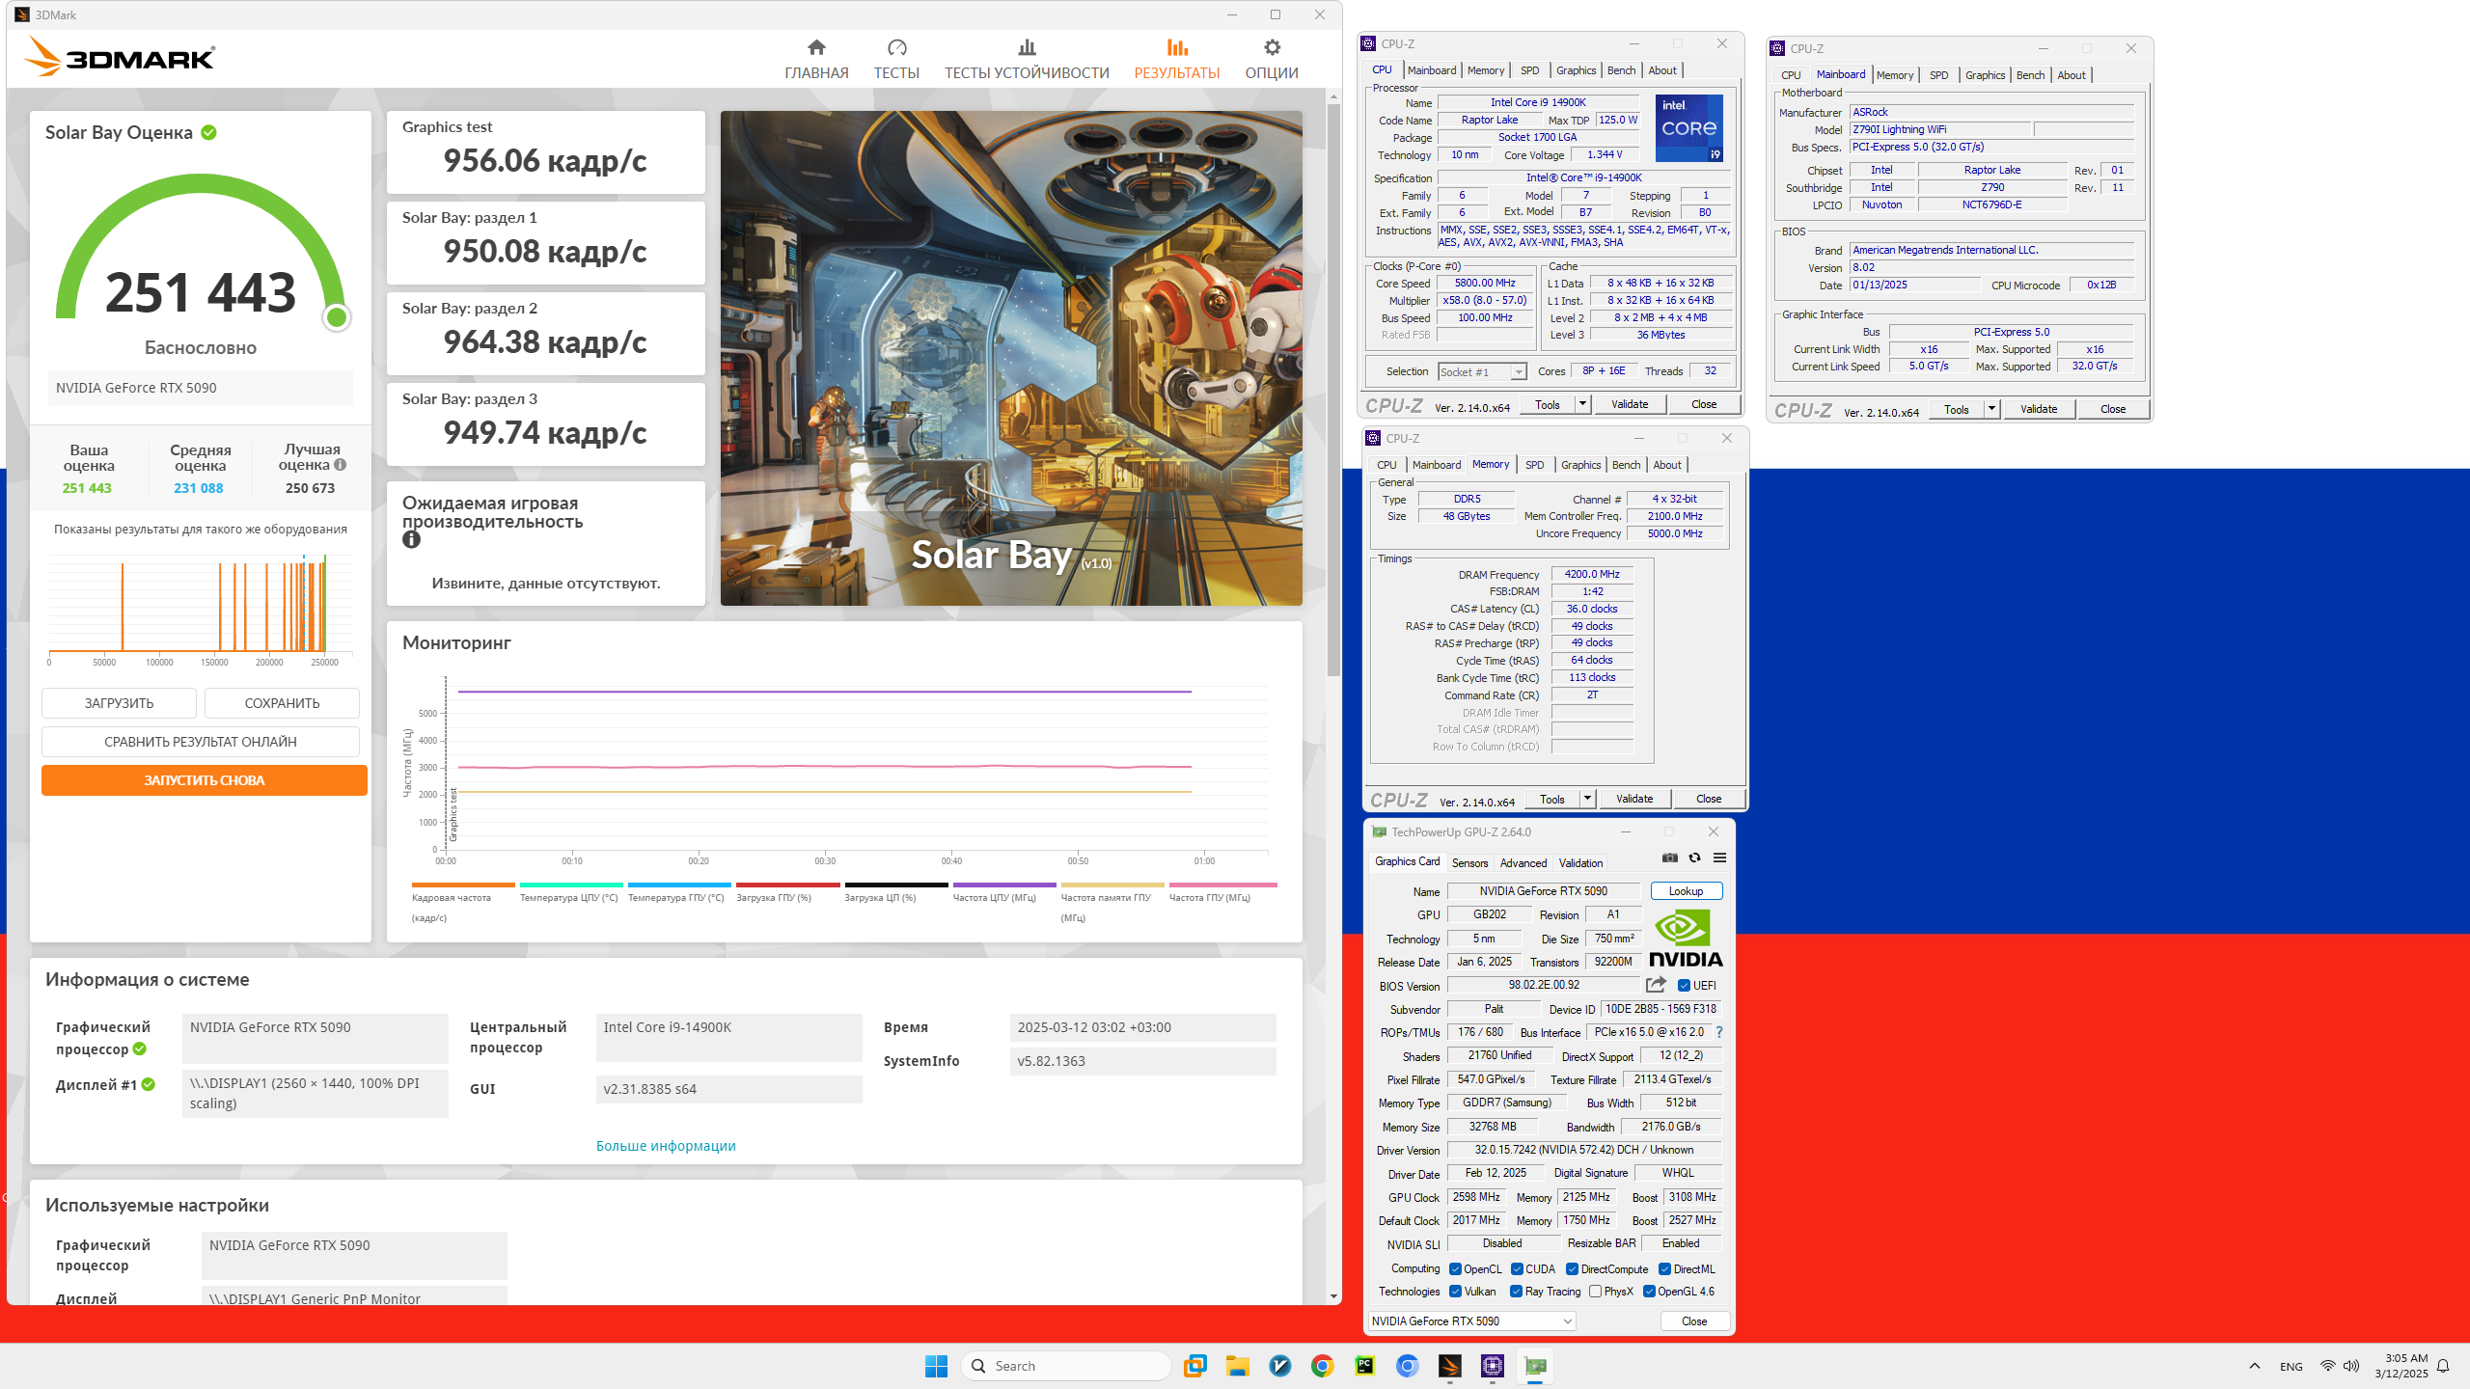
Task: Open GPU-Z hamburger menu icon
Action: [x=1719, y=858]
